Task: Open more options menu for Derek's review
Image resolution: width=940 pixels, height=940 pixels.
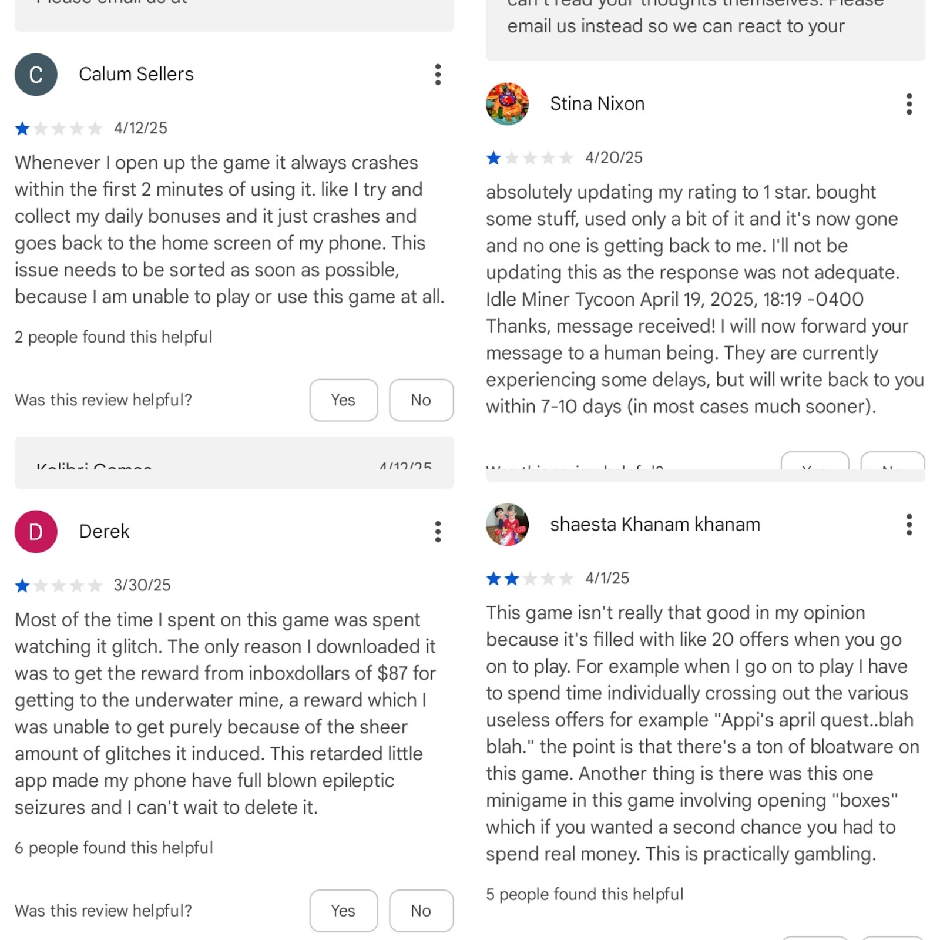Action: 438,532
